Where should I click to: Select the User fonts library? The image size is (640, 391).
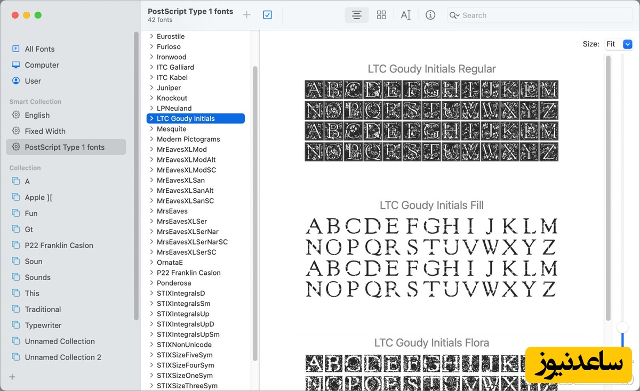(33, 81)
